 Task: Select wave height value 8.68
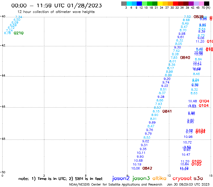click(x=186, y=20)
